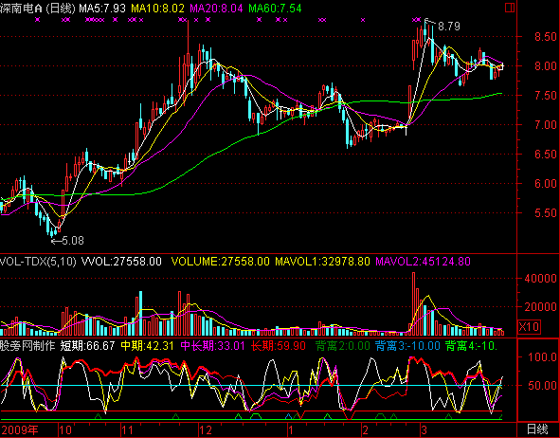Click the X10 volume scale box

(529, 327)
